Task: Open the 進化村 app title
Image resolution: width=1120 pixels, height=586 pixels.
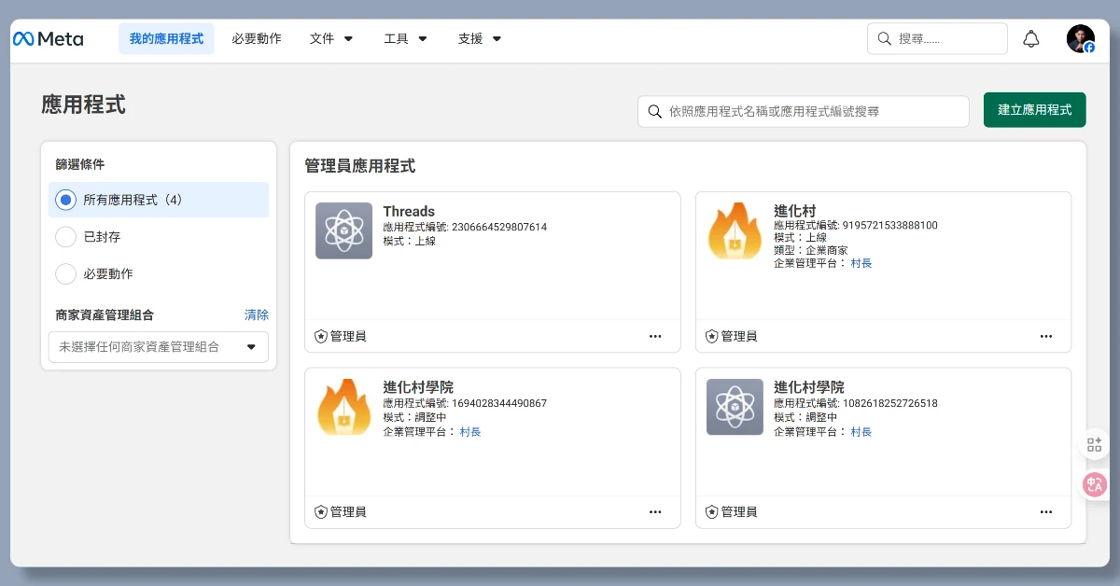Action: [795, 212]
